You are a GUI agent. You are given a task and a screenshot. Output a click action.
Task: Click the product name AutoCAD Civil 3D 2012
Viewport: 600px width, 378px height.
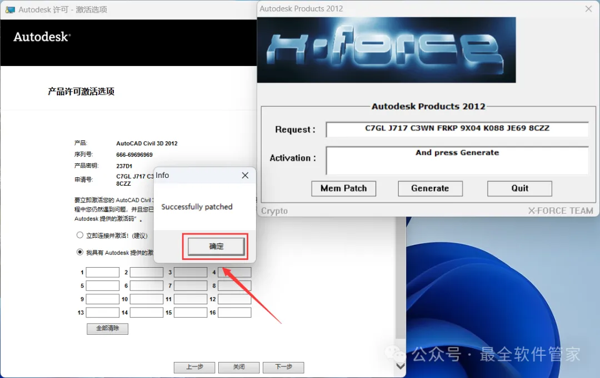click(x=147, y=144)
